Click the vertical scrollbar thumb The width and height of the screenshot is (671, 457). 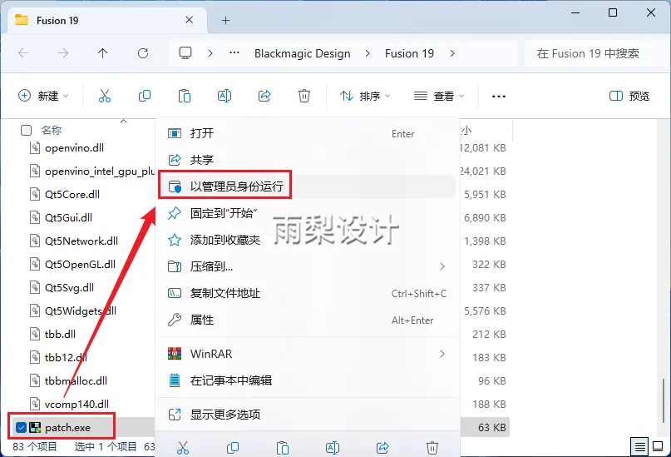(x=664, y=401)
